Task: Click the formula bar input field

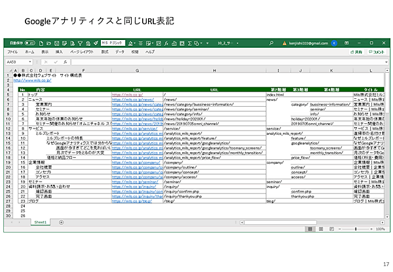Action: [216, 62]
